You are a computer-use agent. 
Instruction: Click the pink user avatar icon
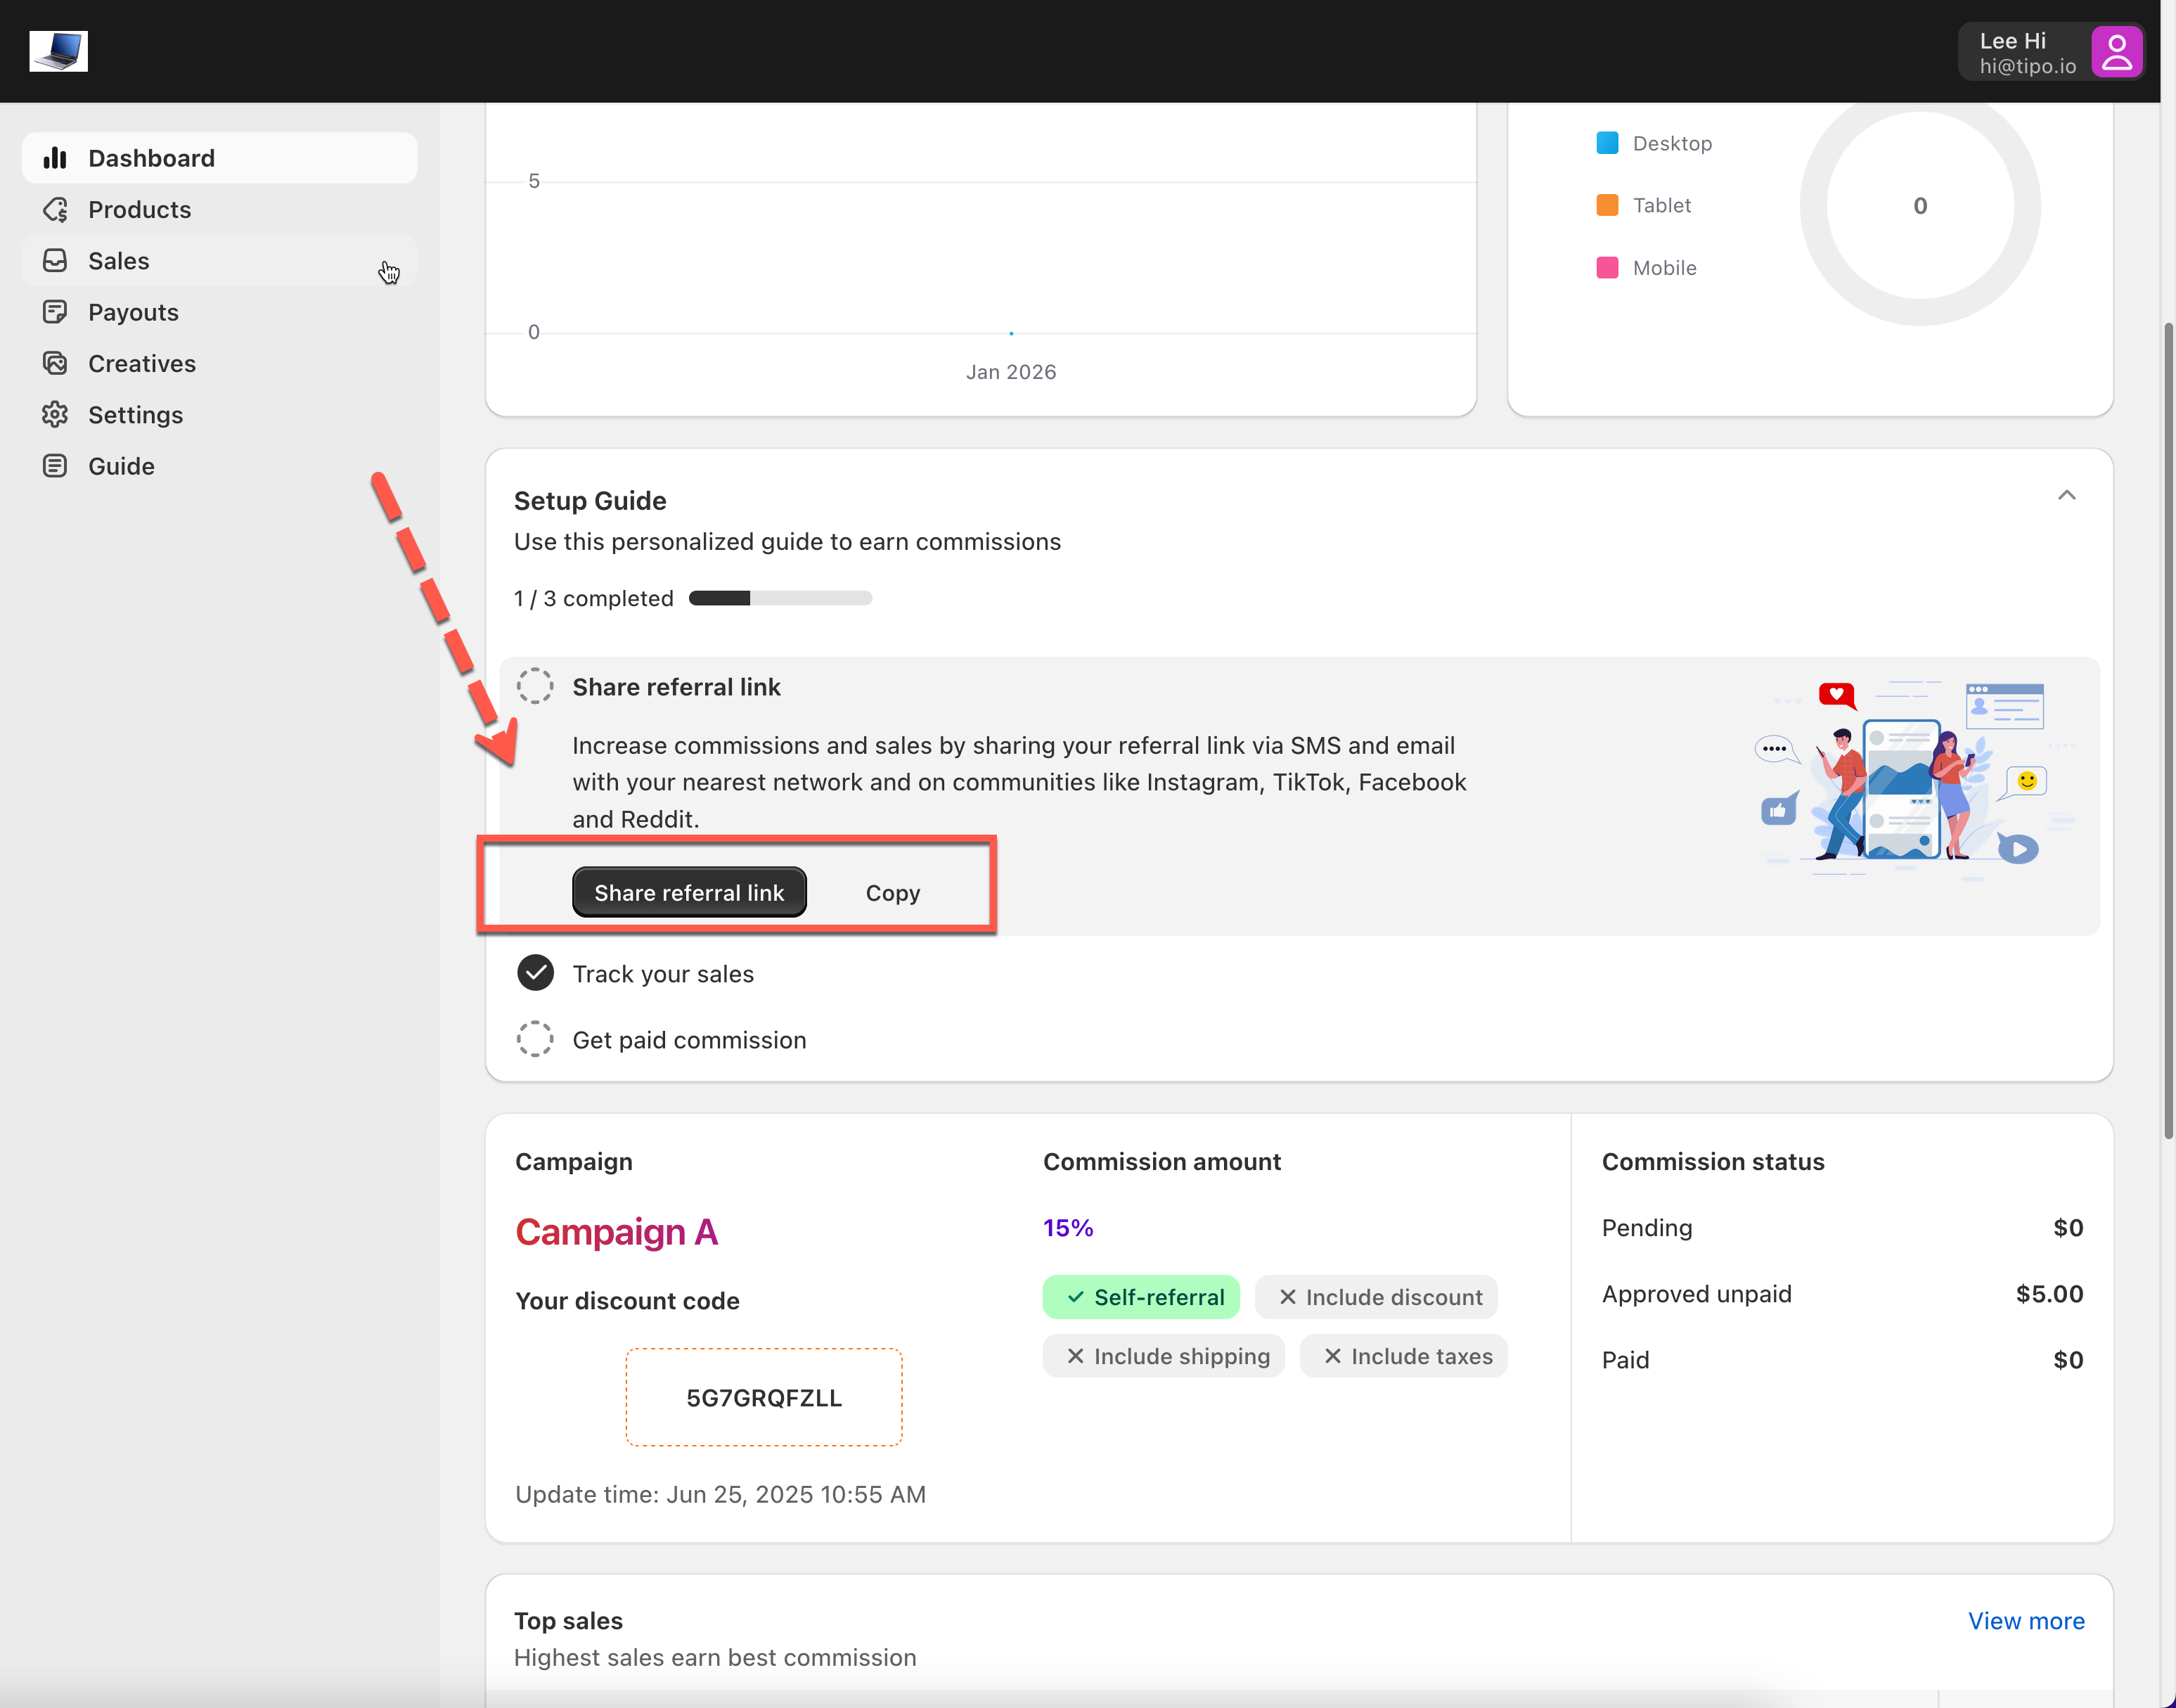[2116, 52]
